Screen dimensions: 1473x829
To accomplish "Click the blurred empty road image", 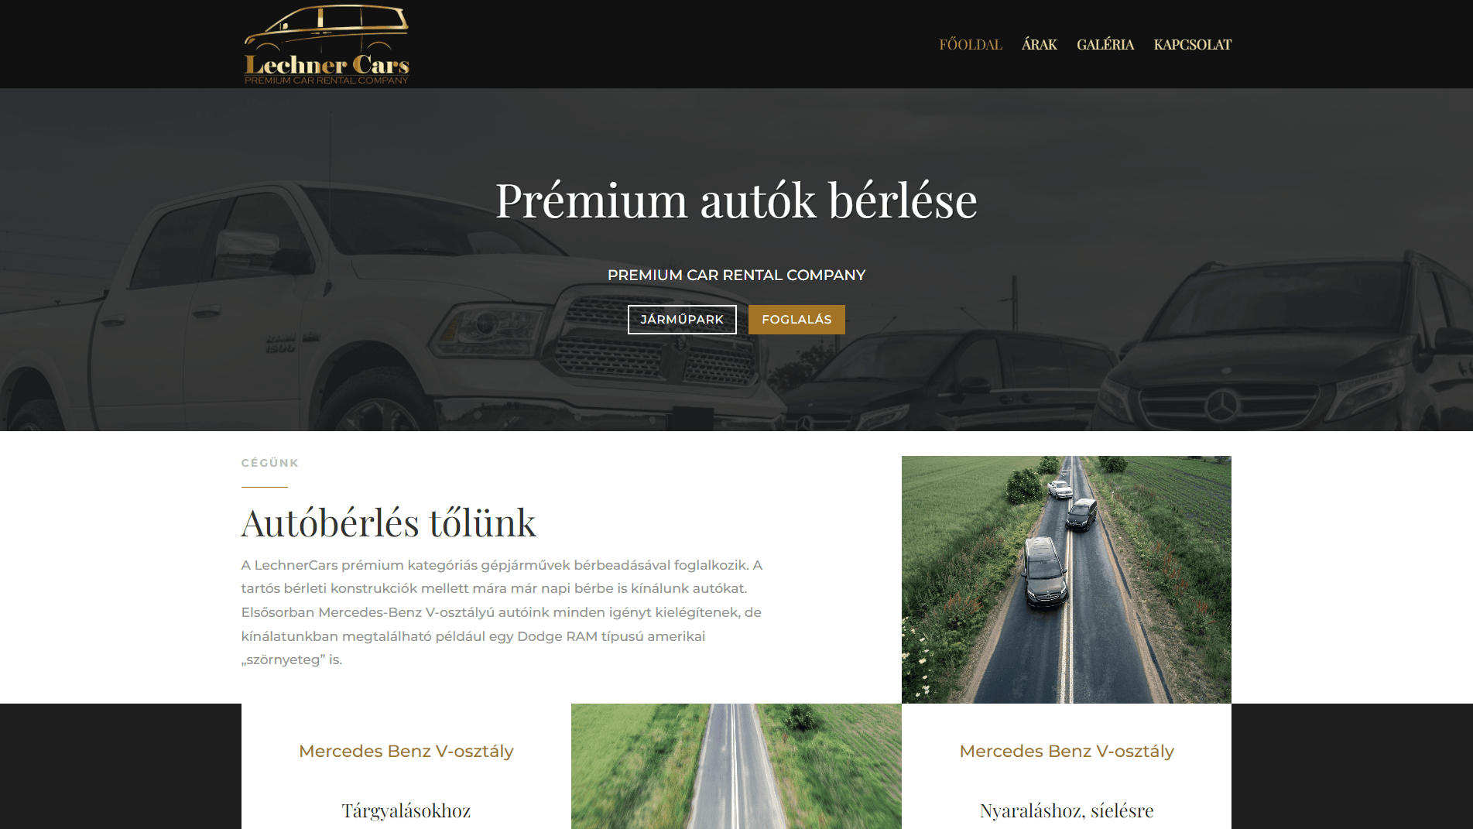I will click(736, 766).
